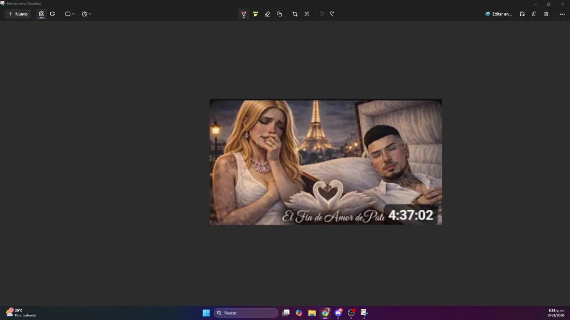Image resolution: width=570 pixels, height=320 pixels.
Task: Open Discord from the taskbar
Action: 338,313
